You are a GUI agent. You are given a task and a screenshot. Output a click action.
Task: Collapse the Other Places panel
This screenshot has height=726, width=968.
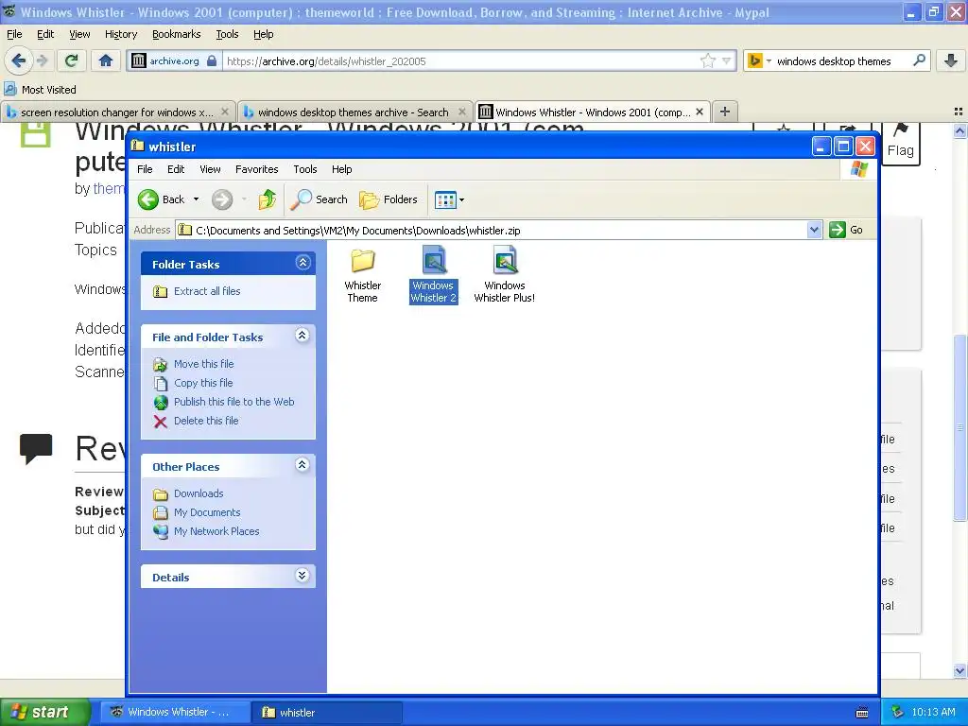(x=302, y=465)
